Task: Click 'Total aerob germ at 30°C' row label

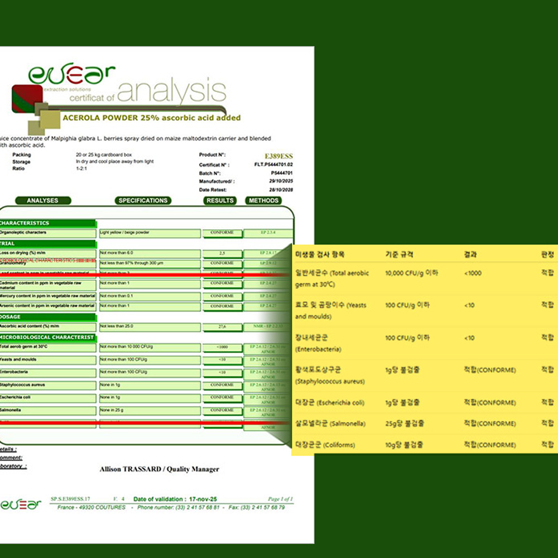Action: point(47,347)
